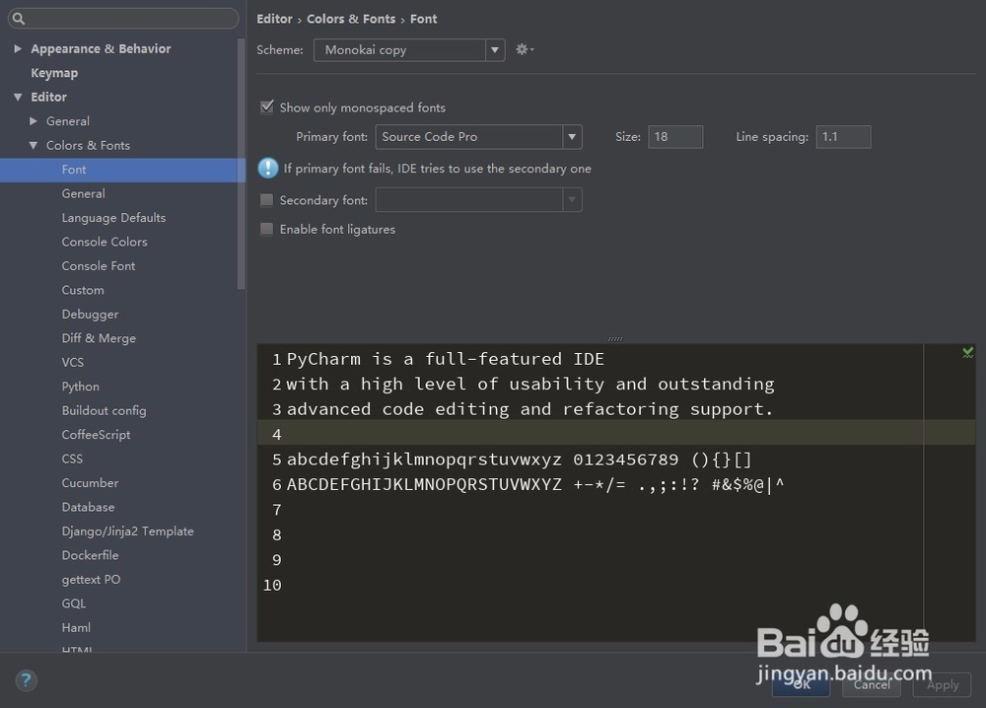Collapse the Colors & Fonts tree node
986x708 pixels.
tap(34, 145)
